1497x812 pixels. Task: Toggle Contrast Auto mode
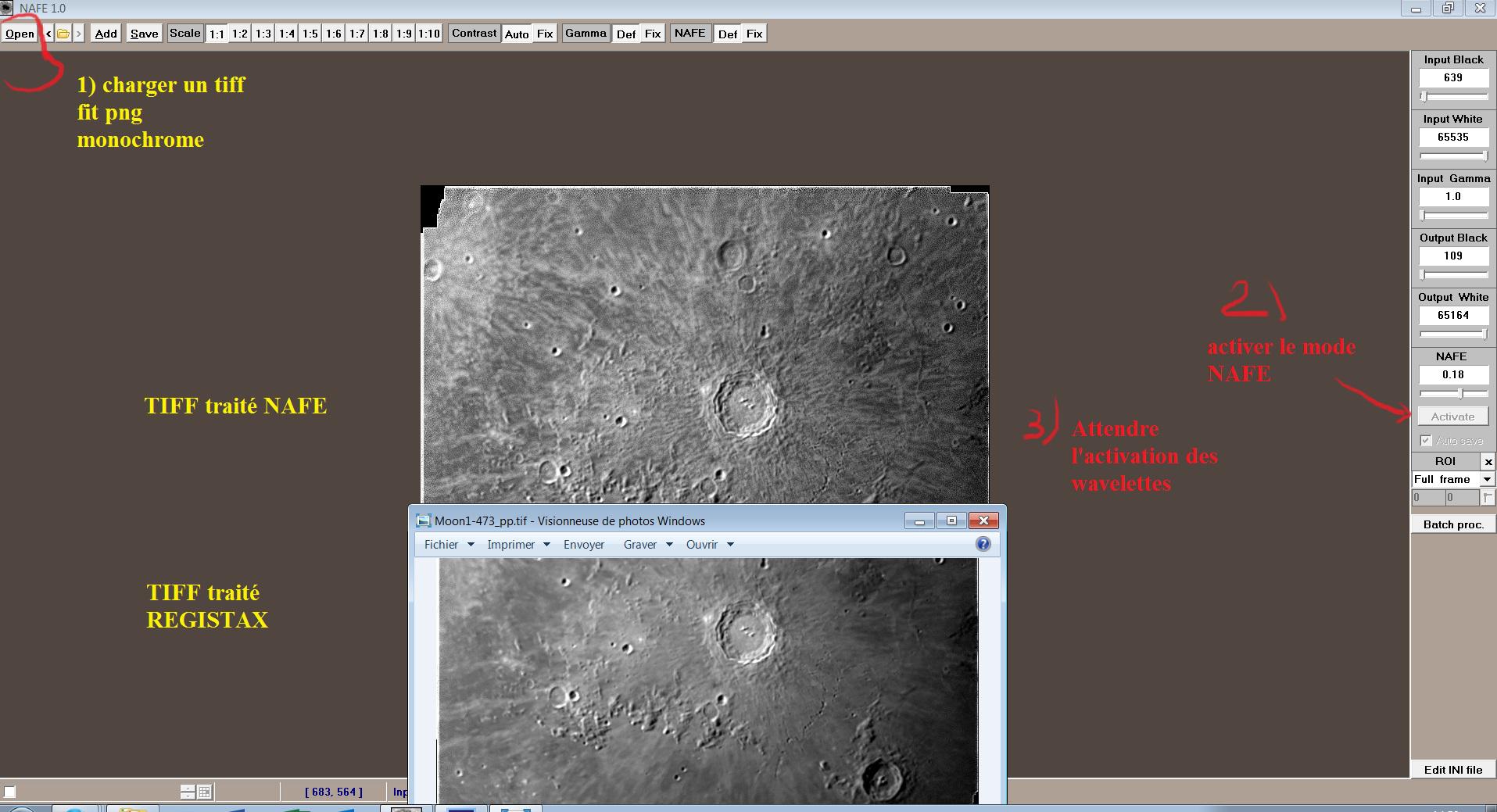pos(517,34)
